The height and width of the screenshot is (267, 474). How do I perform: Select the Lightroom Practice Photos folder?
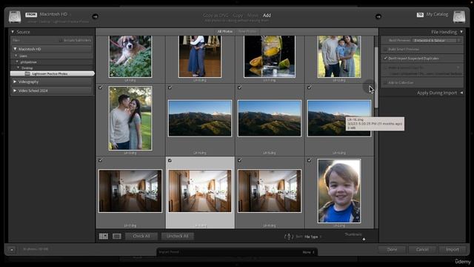click(53, 73)
